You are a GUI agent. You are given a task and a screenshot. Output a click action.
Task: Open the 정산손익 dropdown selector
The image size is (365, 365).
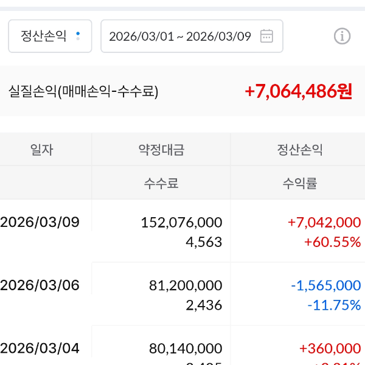(x=50, y=36)
